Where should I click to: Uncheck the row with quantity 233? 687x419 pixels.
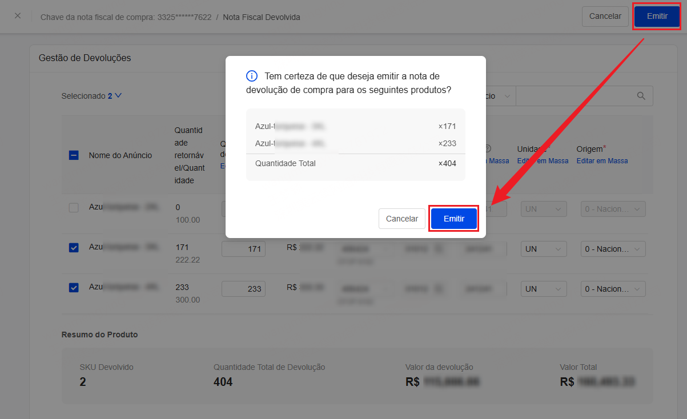point(74,288)
